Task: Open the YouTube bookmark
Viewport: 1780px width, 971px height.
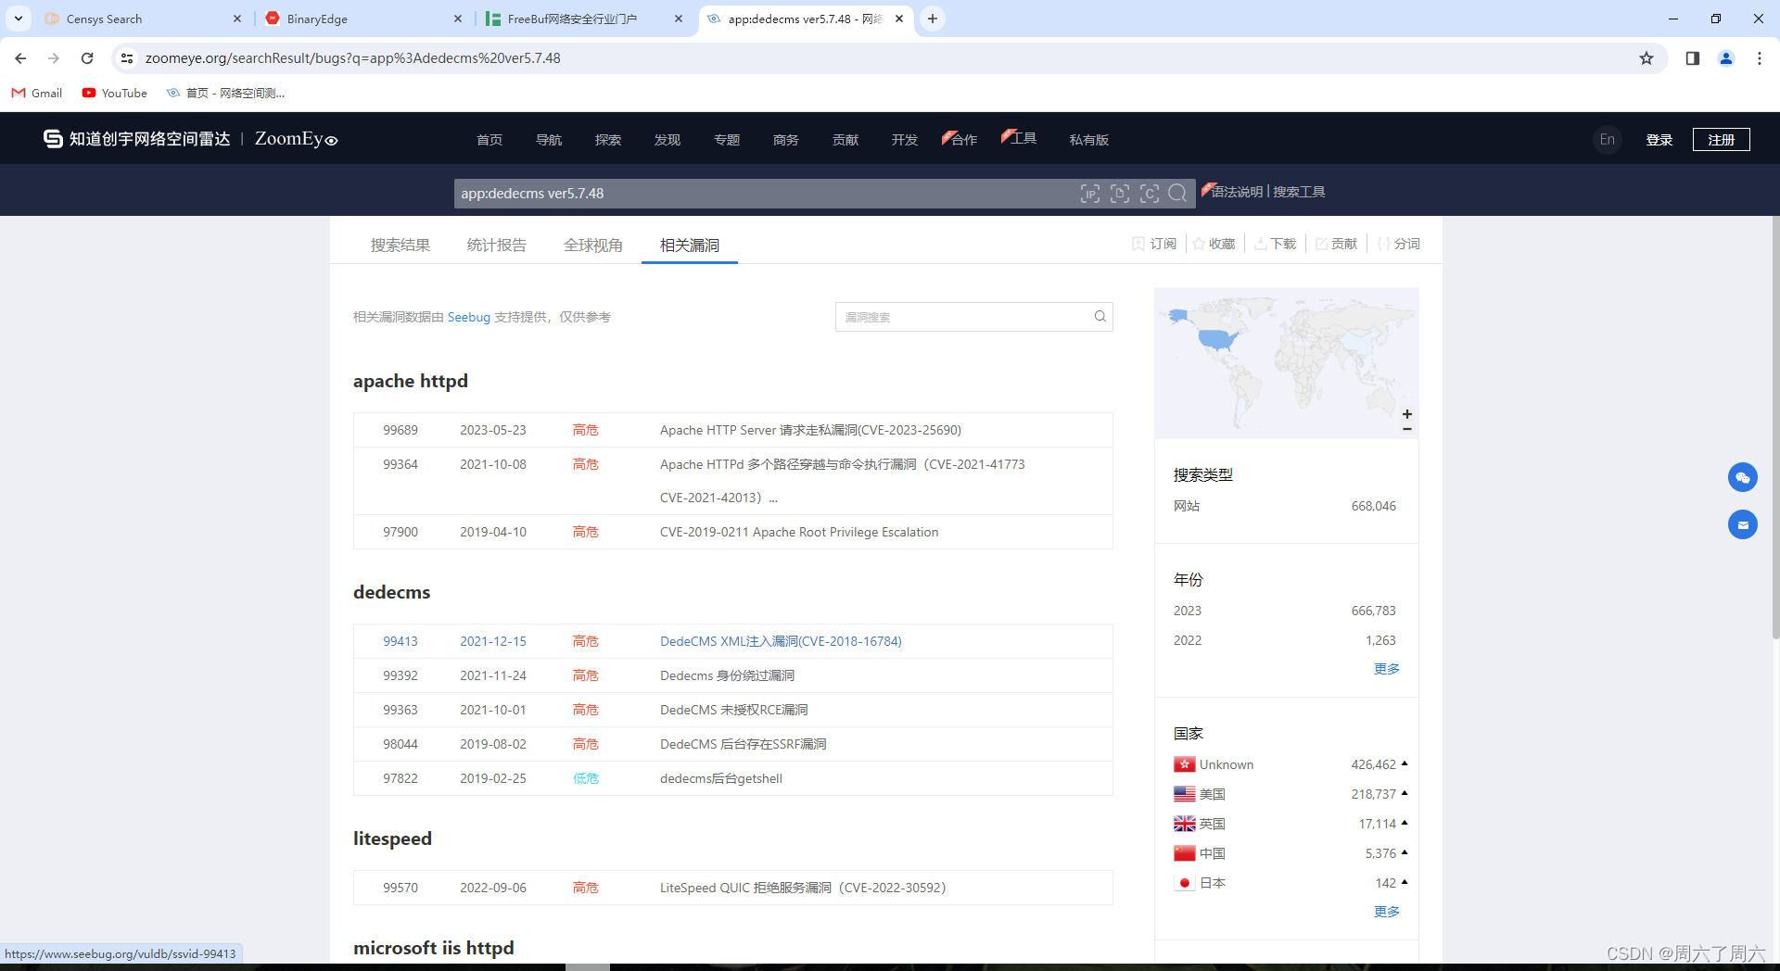Action: coord(115,93)
